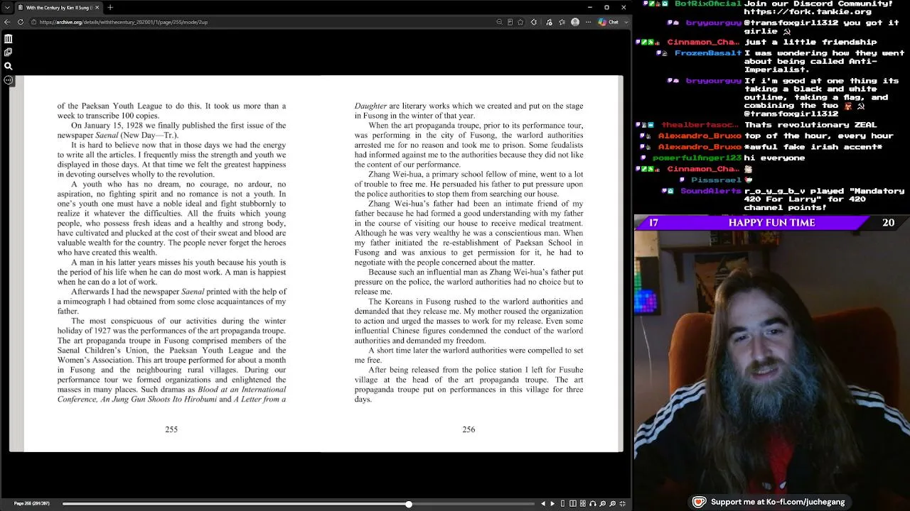The image size is (910, 511).
Task: Select the With the Century browser tab
Action: point(59,7)
